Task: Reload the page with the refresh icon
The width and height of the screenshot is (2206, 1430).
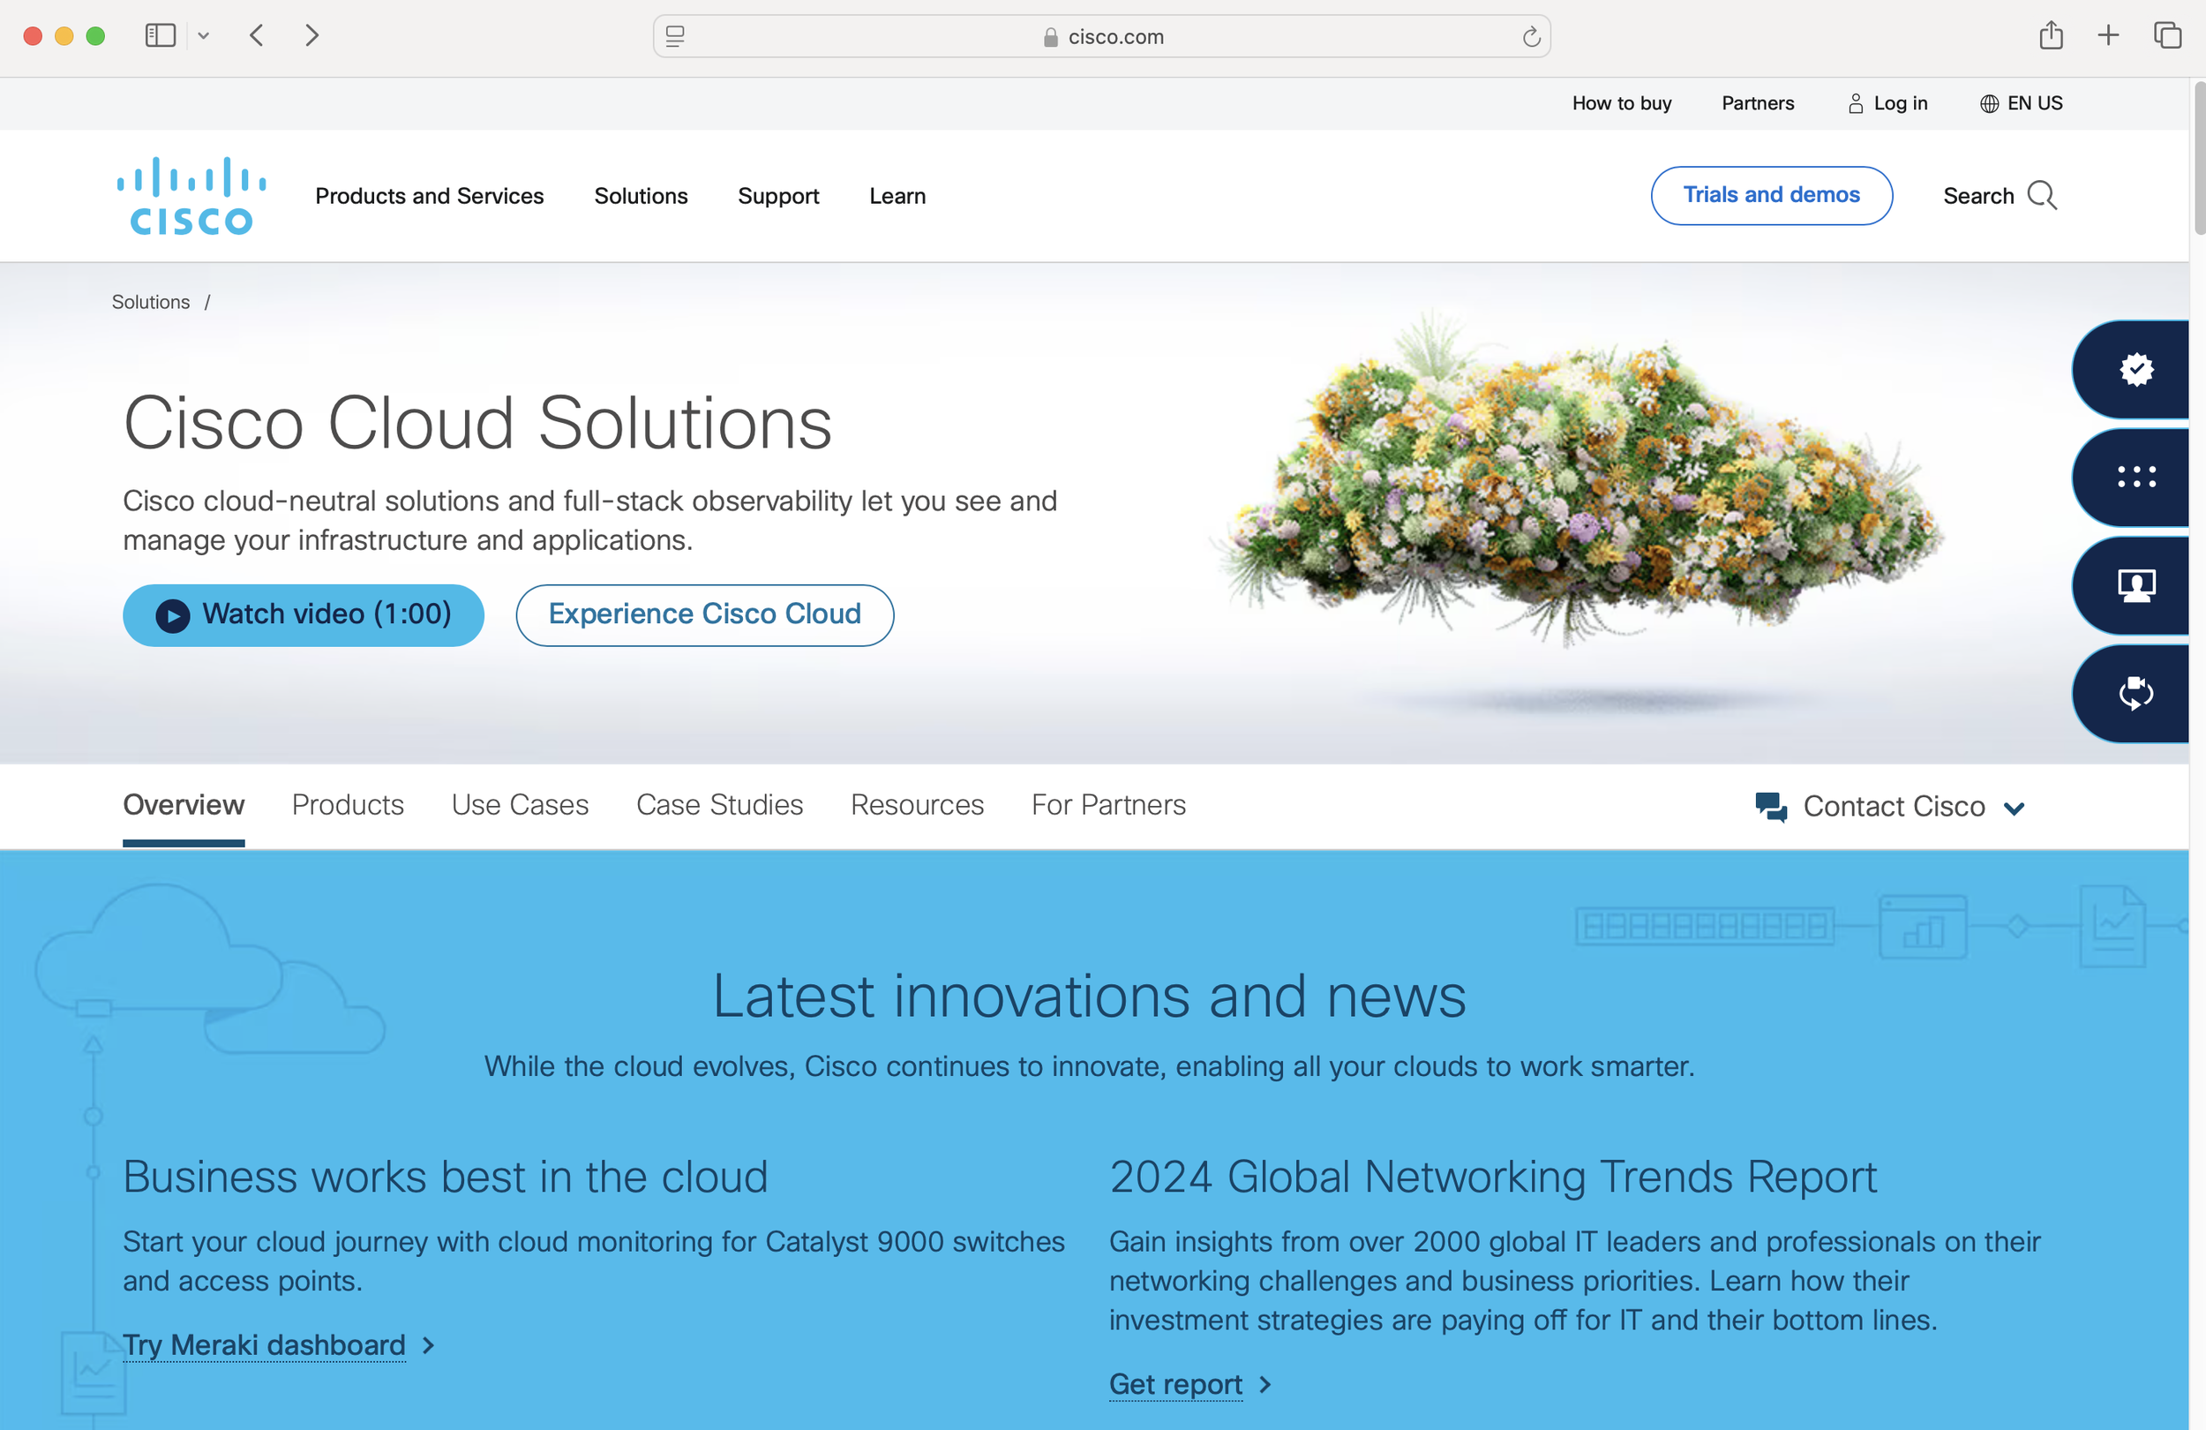Action: tap(1530, 37)
